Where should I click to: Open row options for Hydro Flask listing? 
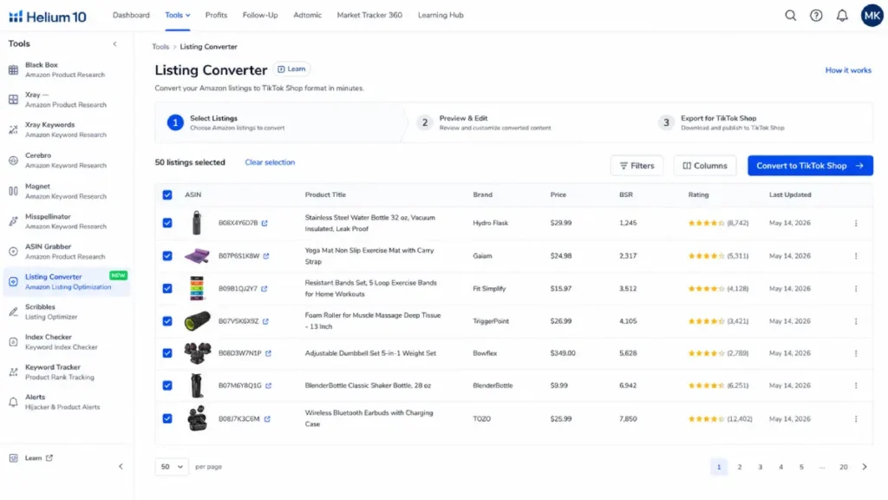pos(856,223)
